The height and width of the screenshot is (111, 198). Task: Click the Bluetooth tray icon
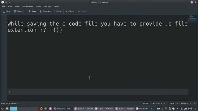pyautogui.click(x=162, y=109)
